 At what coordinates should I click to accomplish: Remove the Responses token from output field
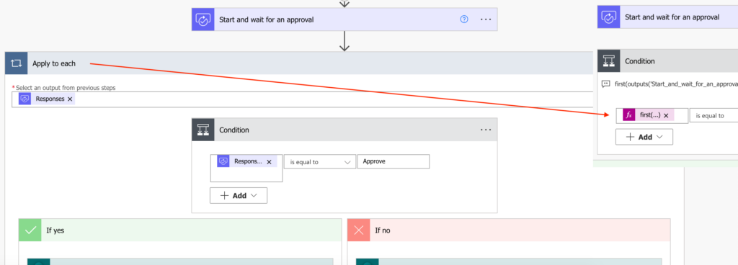pos(70,99)
